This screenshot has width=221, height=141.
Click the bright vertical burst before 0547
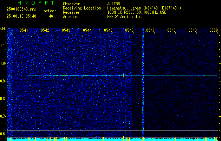click(x=143, y=83)
